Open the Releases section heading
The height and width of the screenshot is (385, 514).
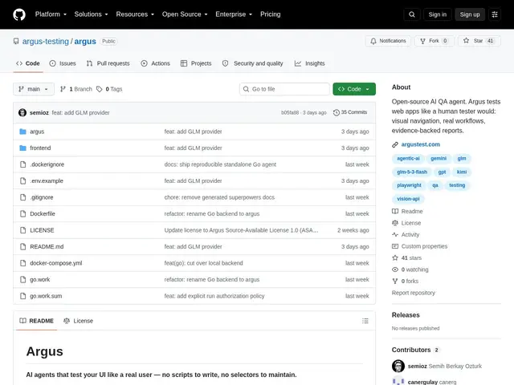coord(406,315)
